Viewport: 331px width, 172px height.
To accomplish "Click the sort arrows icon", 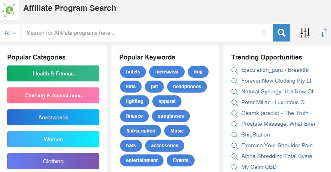I will pyautogui.click(x=323, y=33).
